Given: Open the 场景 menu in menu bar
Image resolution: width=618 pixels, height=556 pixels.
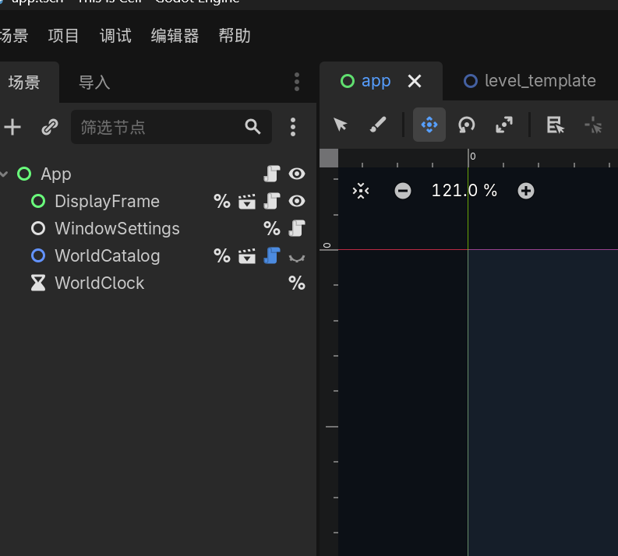Looking at the screenshot, I should (x=14, y=36).
